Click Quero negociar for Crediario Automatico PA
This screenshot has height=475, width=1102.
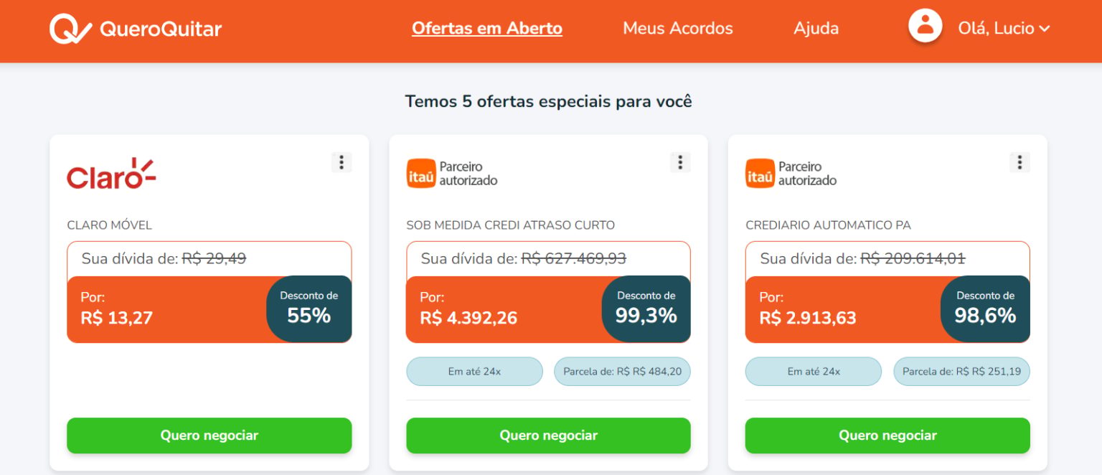[x=887, y=436]
